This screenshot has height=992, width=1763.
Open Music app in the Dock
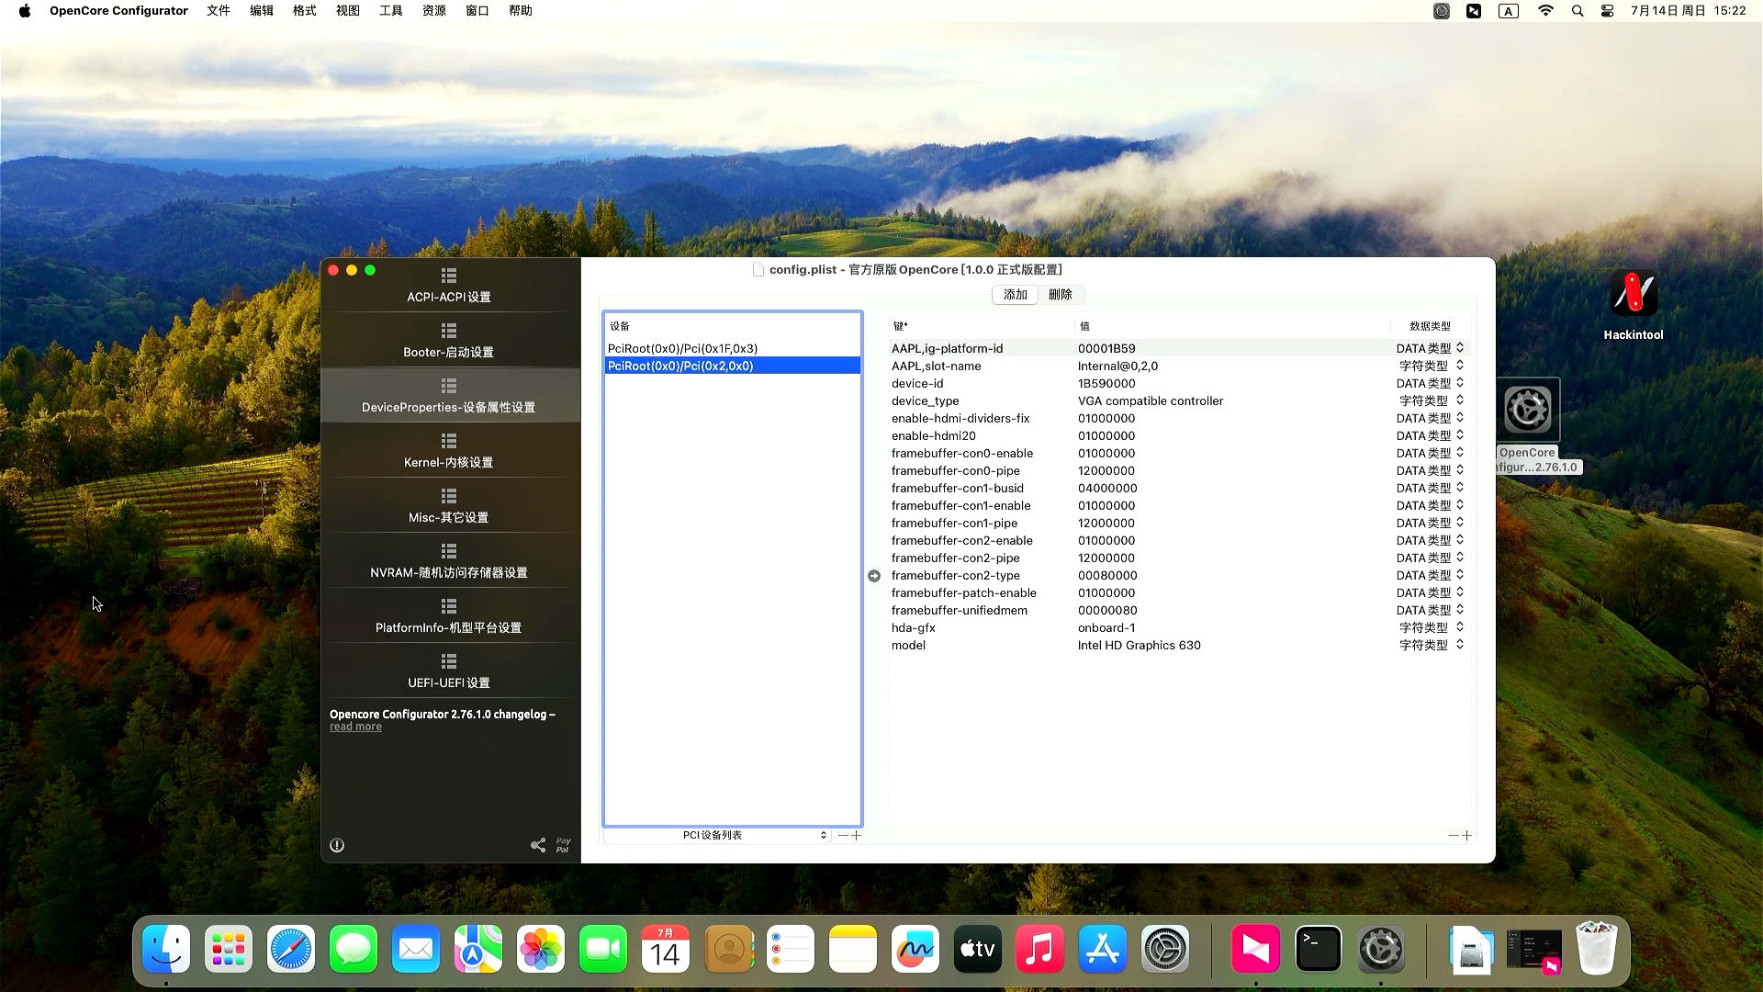(1040, 949)
